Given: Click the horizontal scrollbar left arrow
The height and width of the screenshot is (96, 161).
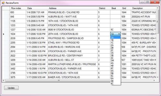Looking at the screenshot, I should coord(3,81).
